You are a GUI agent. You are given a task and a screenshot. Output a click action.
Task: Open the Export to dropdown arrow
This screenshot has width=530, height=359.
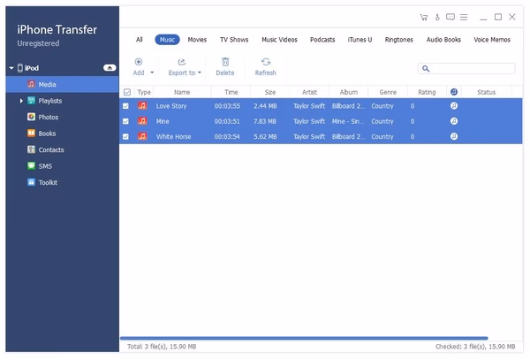point(200,73)
